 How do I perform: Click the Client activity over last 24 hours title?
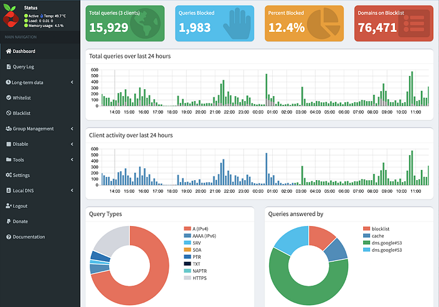pyautogui.click(x=130, y=135)
